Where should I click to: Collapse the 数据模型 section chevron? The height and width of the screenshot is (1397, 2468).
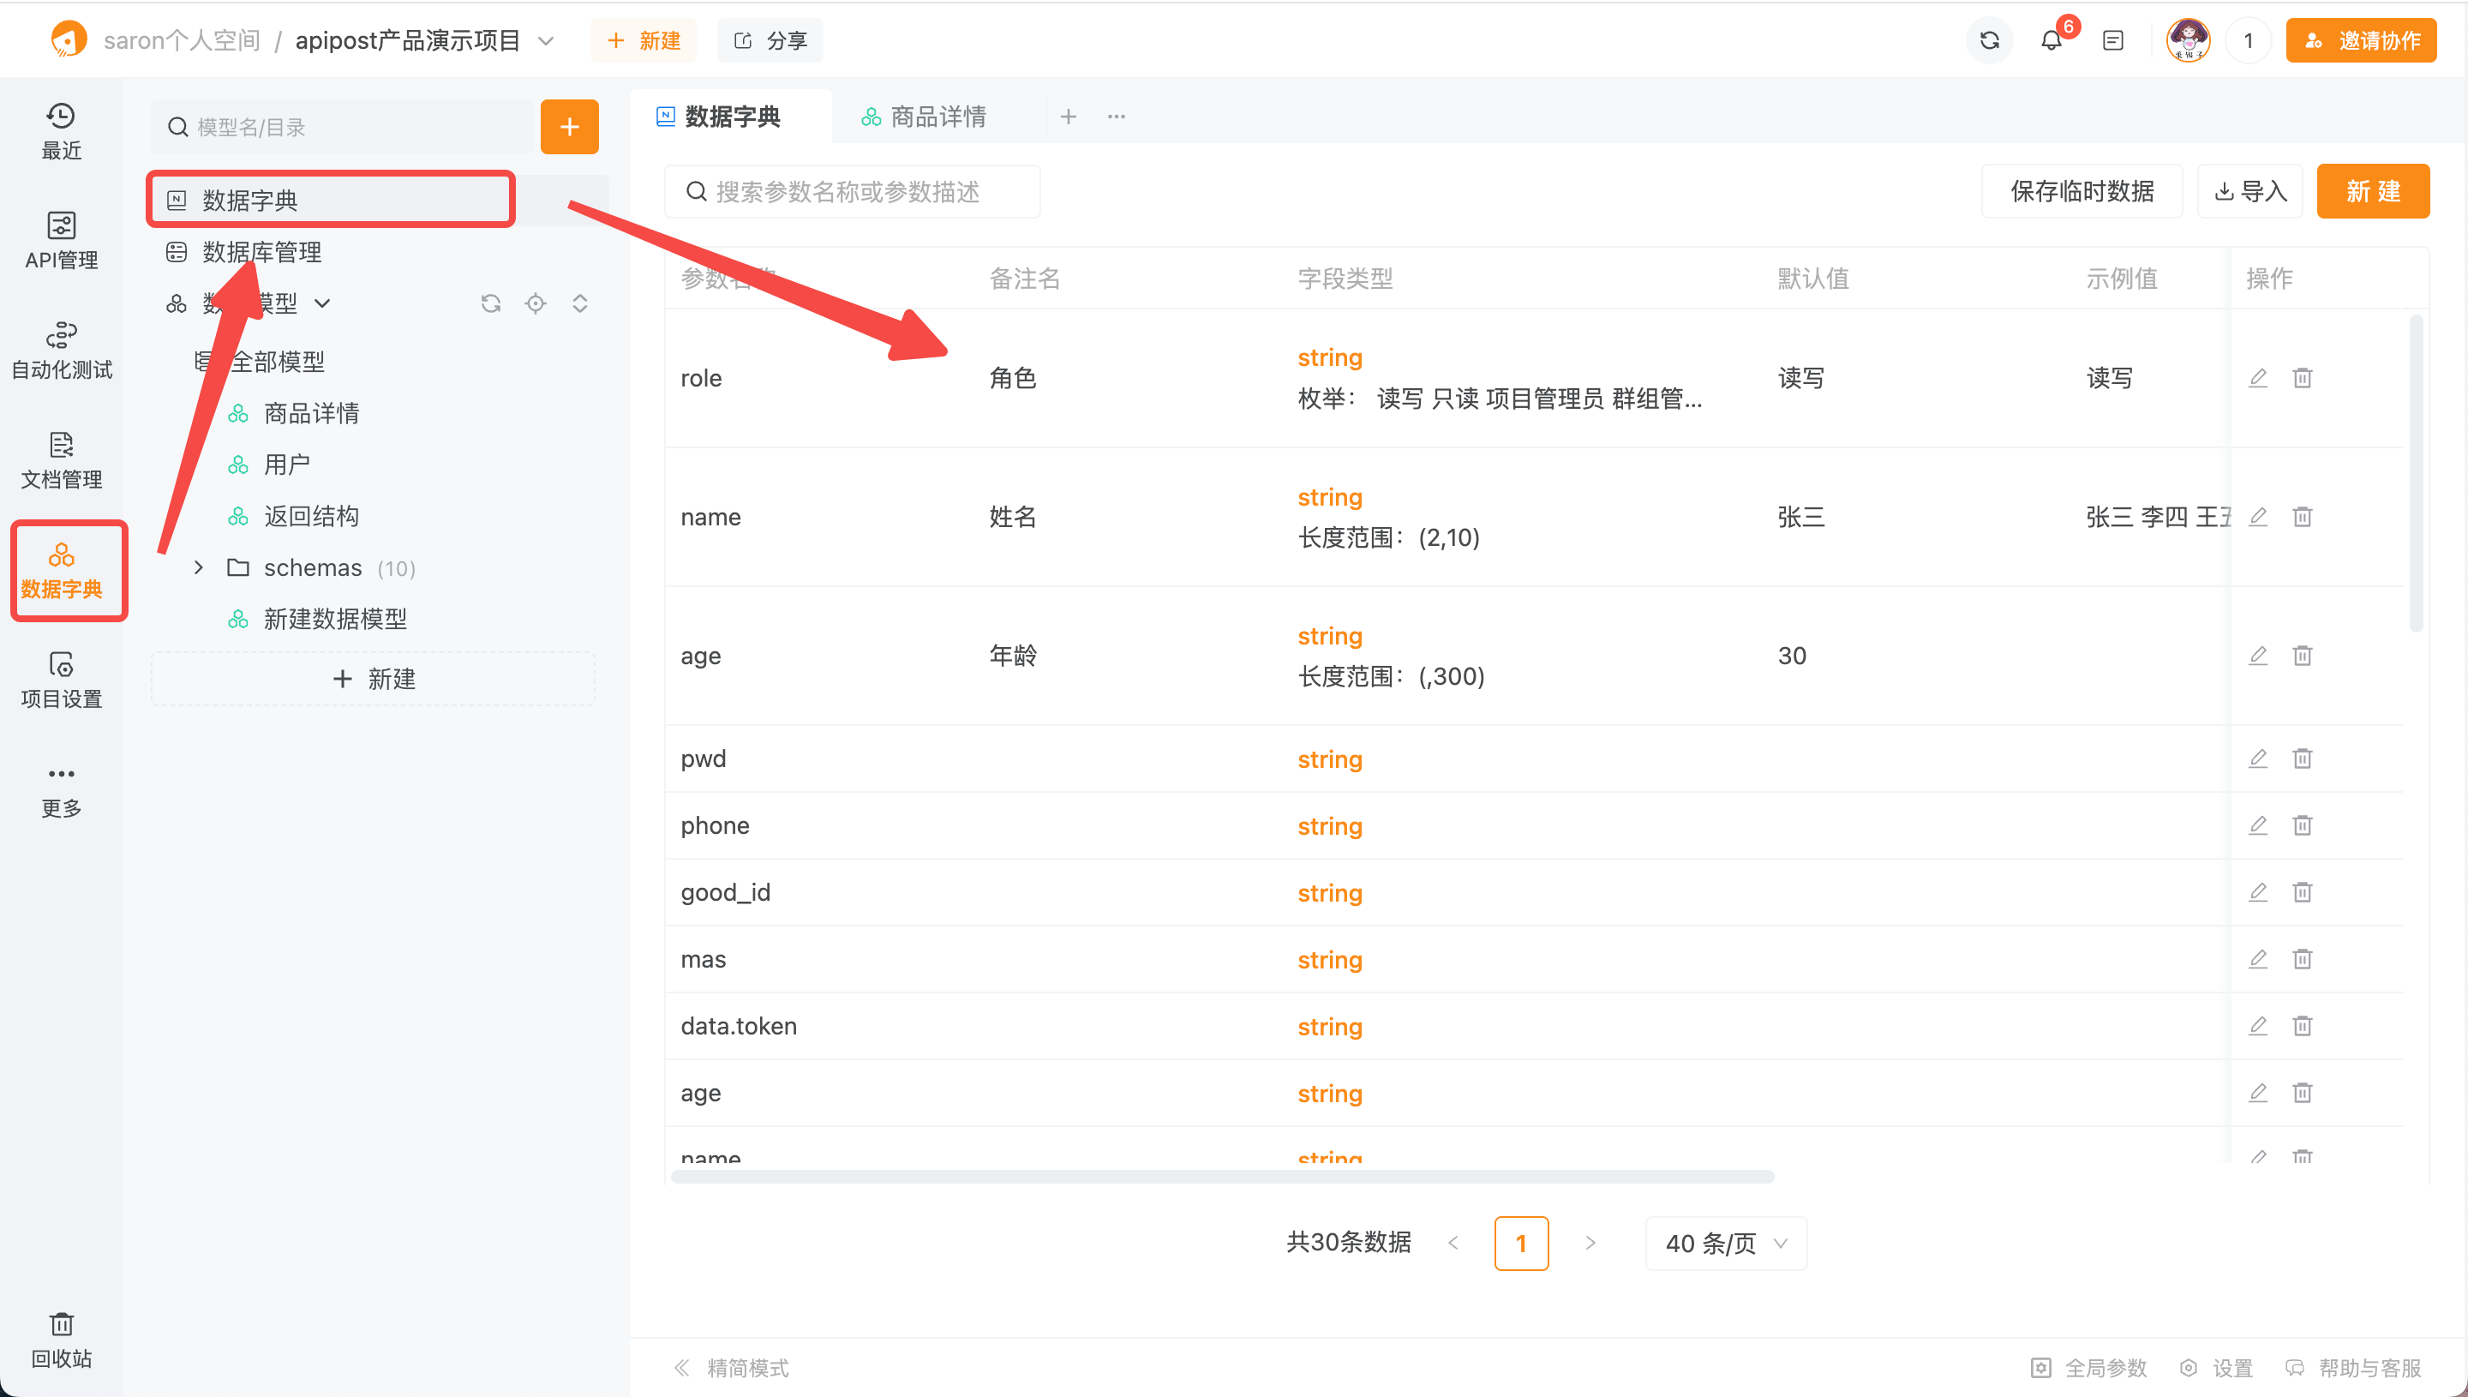tap(322, 303)
